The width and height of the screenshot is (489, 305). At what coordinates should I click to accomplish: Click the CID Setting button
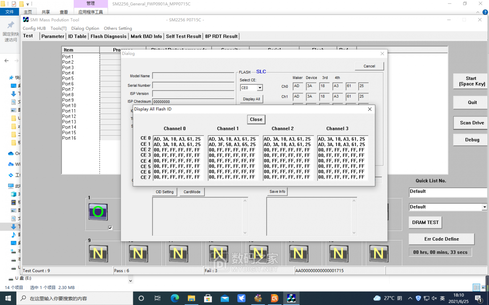165,192
